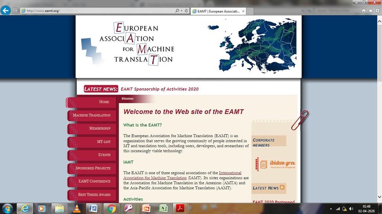Open the Sponsored Projects navigation item
The image size is (382, 214).
(x=92, y=168)
